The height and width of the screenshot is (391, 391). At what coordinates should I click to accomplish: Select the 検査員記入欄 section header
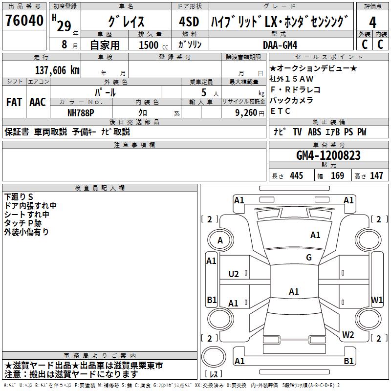(x=100, y=188)
